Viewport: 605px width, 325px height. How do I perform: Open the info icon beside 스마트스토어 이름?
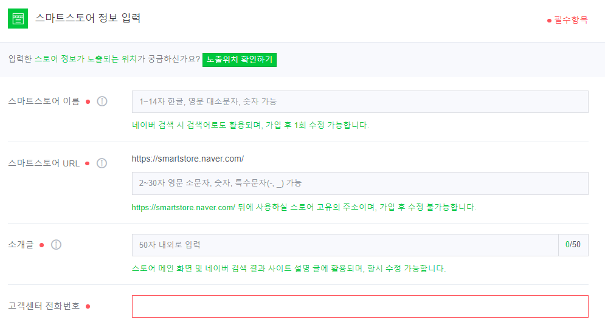(102, 101)
